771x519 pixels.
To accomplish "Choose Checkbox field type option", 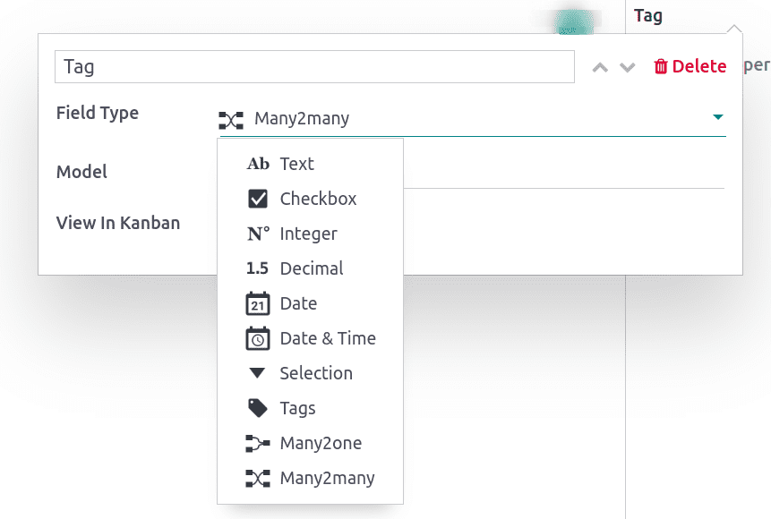I will 318,199.
